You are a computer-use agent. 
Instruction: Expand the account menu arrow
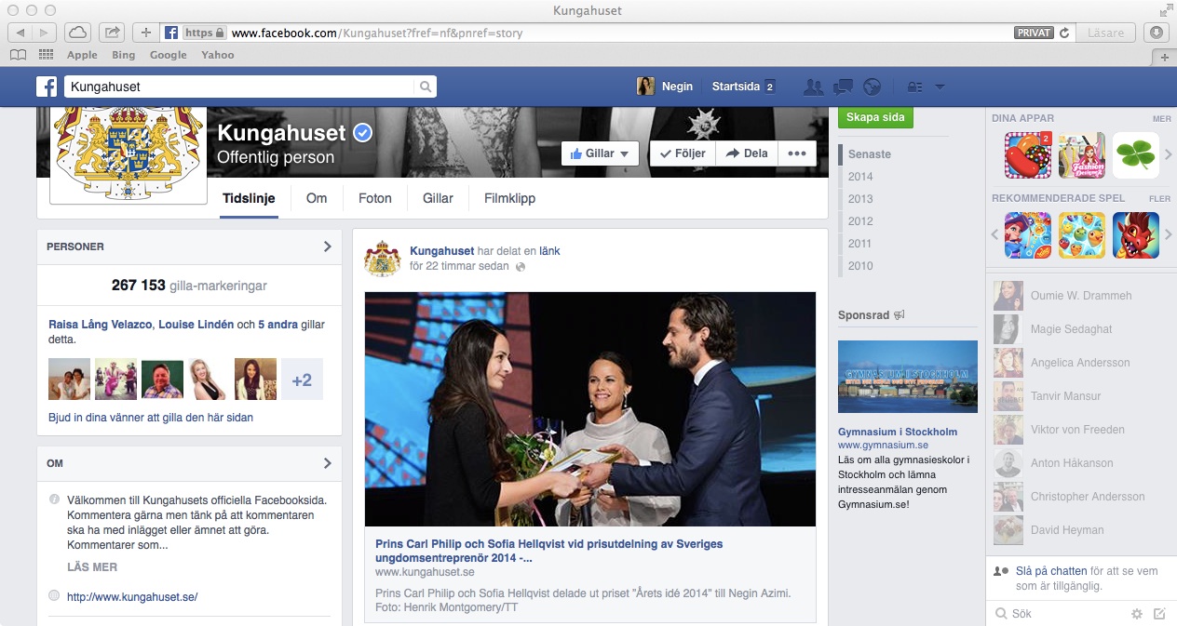pos(940,87)
